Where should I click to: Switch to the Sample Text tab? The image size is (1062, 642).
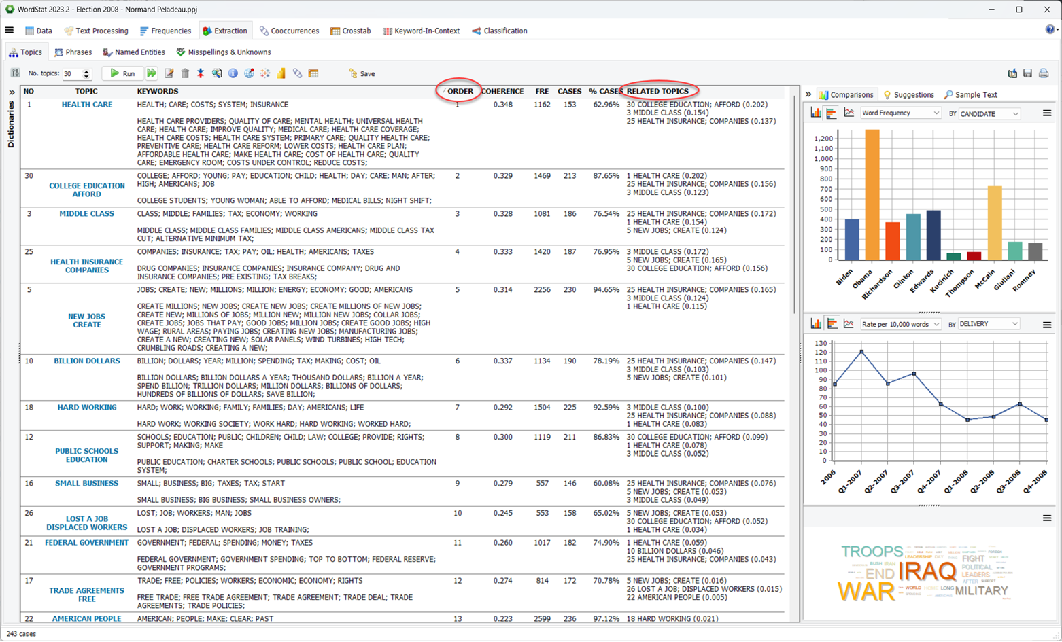(x=971, y=95)
